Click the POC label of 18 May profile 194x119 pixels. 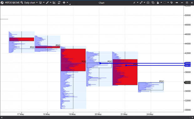58,45
